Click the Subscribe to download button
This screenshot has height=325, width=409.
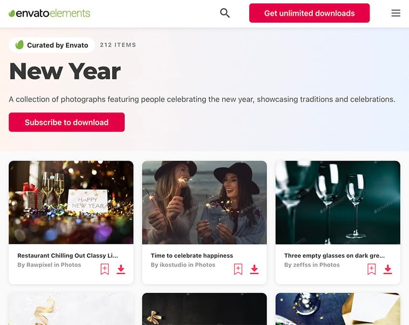point(66,122)
